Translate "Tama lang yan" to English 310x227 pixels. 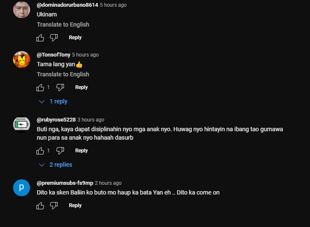tap(63, 75)
